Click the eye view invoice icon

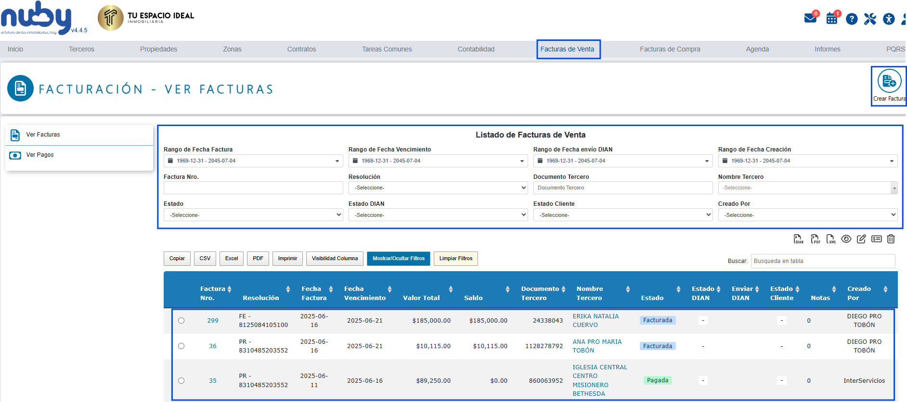click(846, 239)
